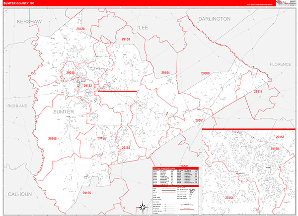Click the pink ZIP Code boundary line sample in legend
Viewport: 298px width, 216px height.
[168, 193]
